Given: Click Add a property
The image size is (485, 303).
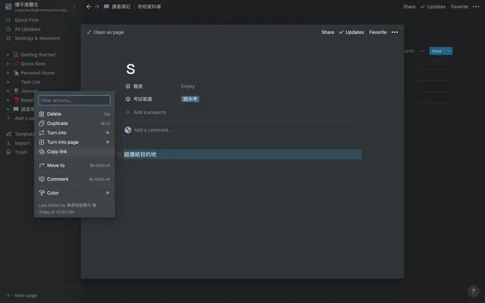Looking at the screenshot, I should coord(146,112).
